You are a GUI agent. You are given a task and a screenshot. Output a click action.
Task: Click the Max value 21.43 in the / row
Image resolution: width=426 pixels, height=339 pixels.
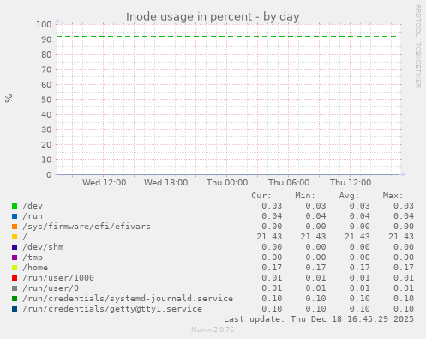pyautogui.click(x=401, y=237)
